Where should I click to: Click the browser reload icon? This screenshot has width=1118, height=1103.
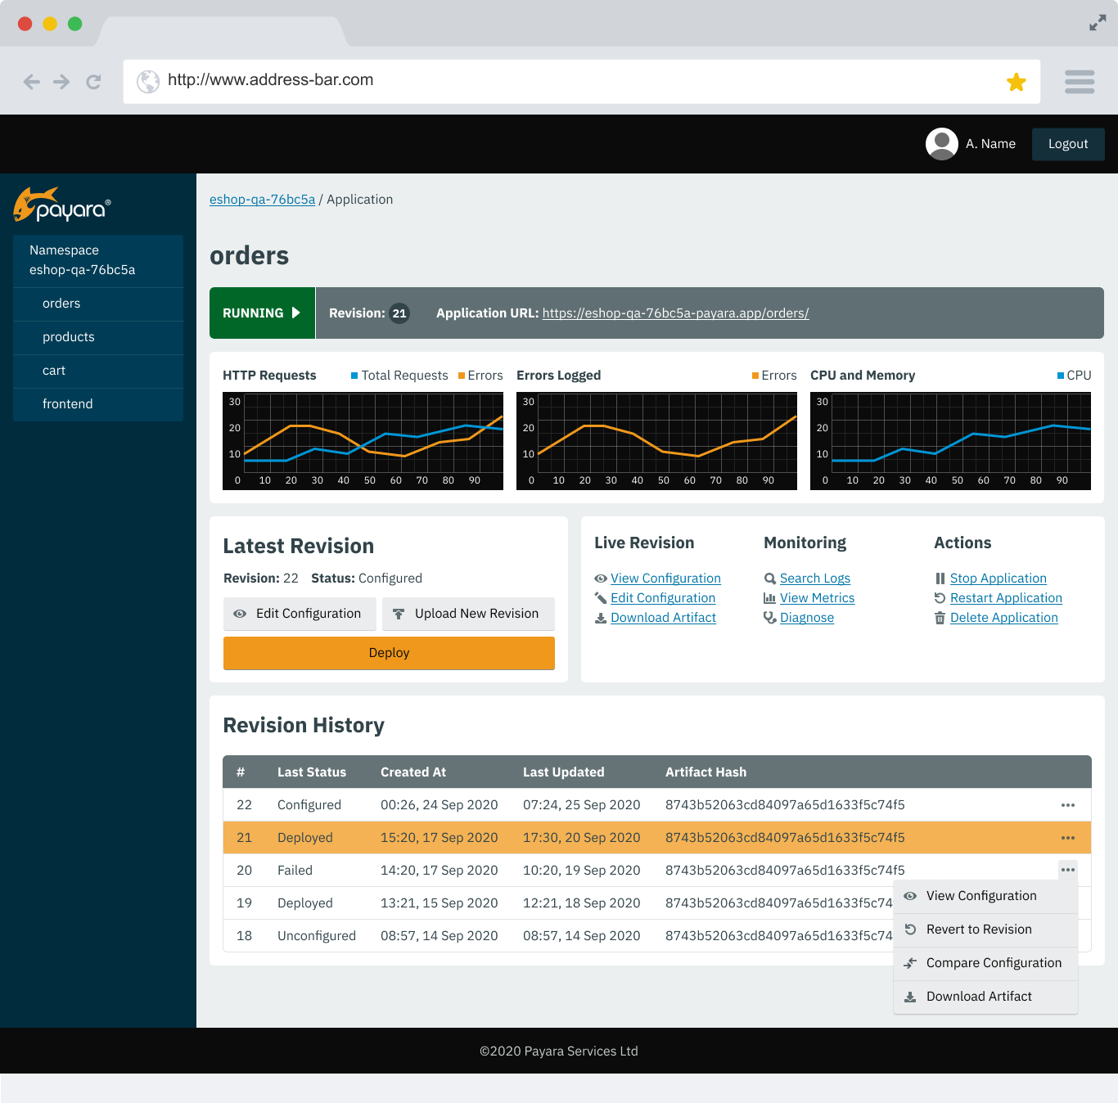pyautogui.click(x=93, y=82)
